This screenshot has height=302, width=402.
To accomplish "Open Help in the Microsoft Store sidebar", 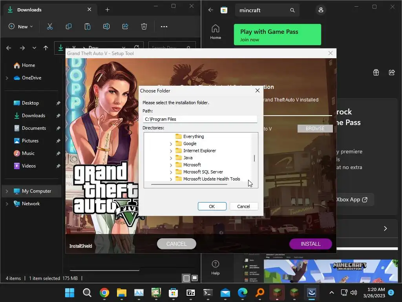I will click(x=216, y=267).
